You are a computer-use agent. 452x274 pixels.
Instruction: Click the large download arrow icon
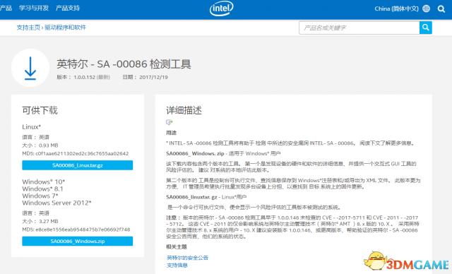click(x=30, y=68)
